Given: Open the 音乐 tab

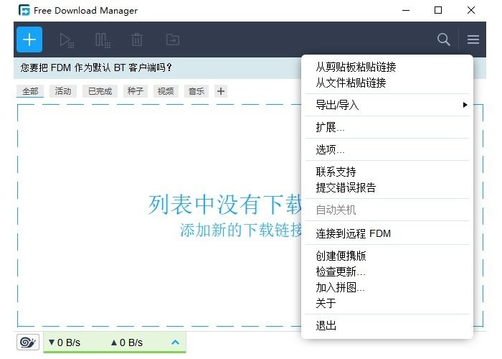Looking at the screenshot, I should click(x=196, y=91).
